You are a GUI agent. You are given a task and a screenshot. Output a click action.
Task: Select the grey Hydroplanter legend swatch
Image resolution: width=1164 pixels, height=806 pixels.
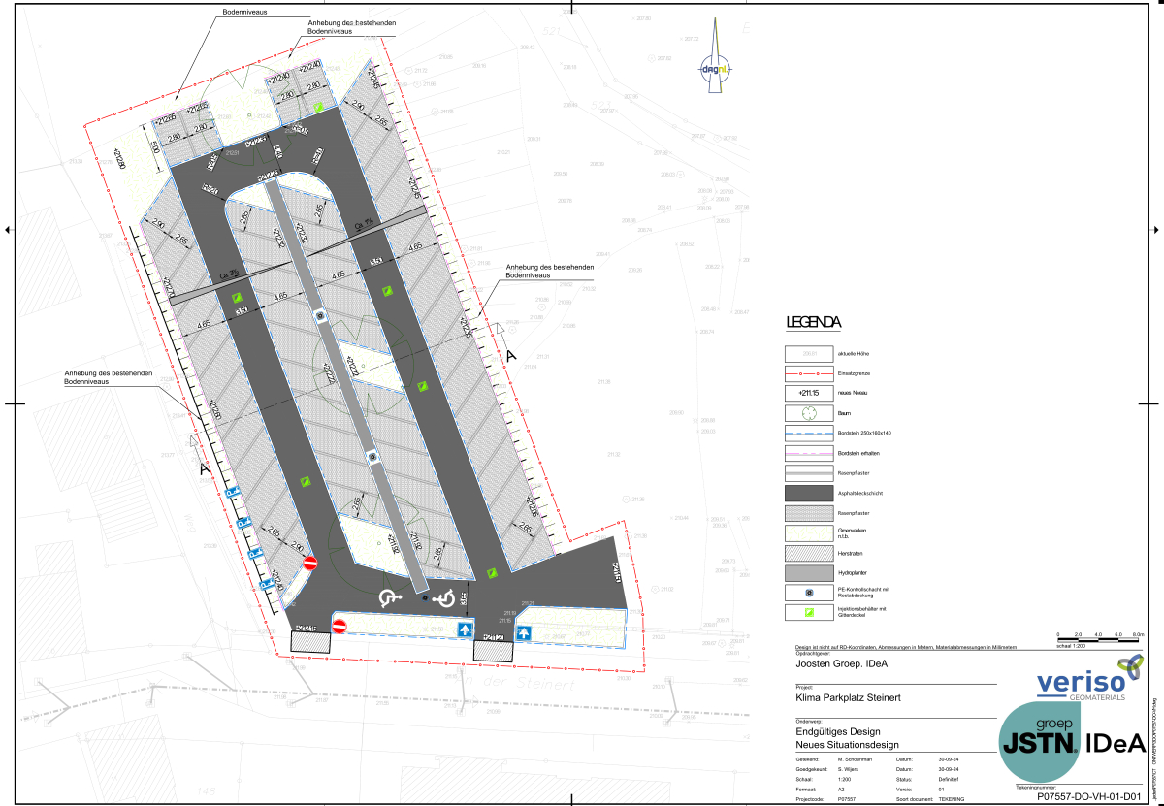tap(808, 571)
